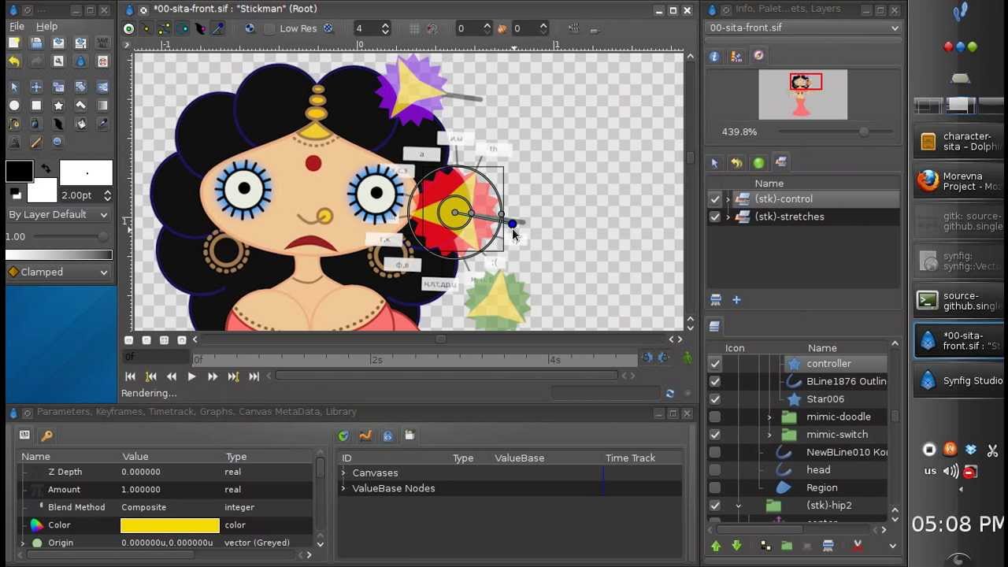Select the Draw (pencil) tool
The height and width of the screenshot is (567, 1008).
tap(36, 143)
